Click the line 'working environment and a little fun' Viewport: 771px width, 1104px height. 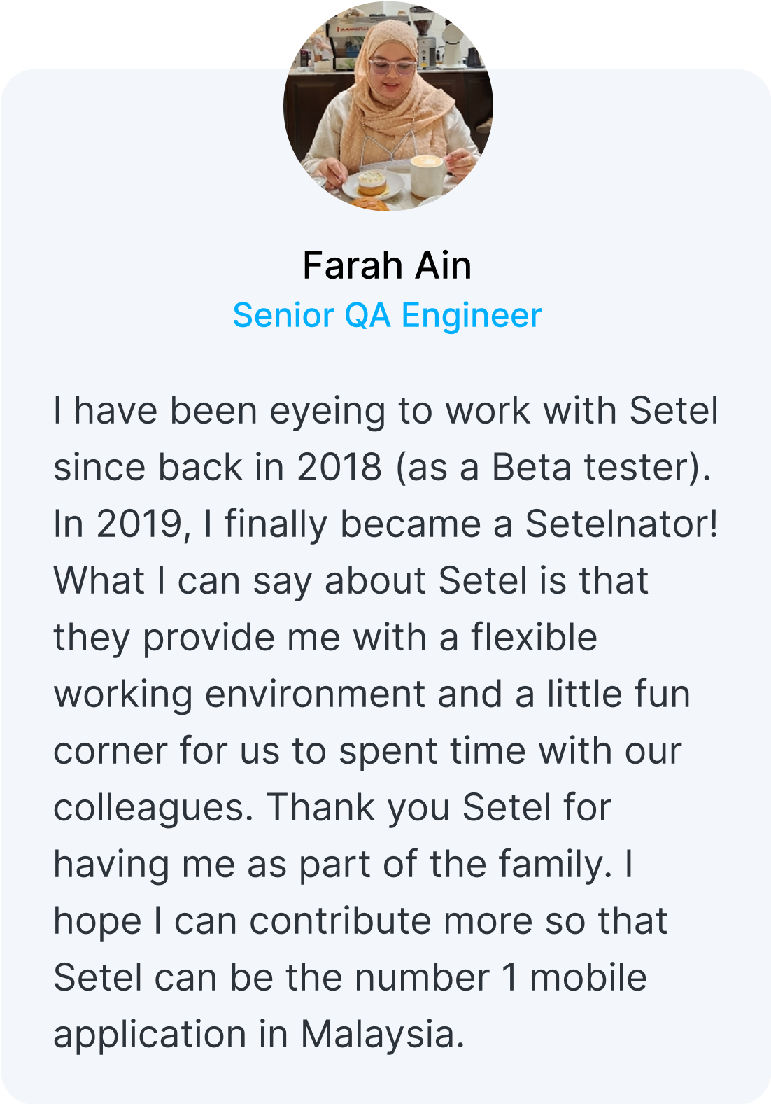click(x=372, y=694)
